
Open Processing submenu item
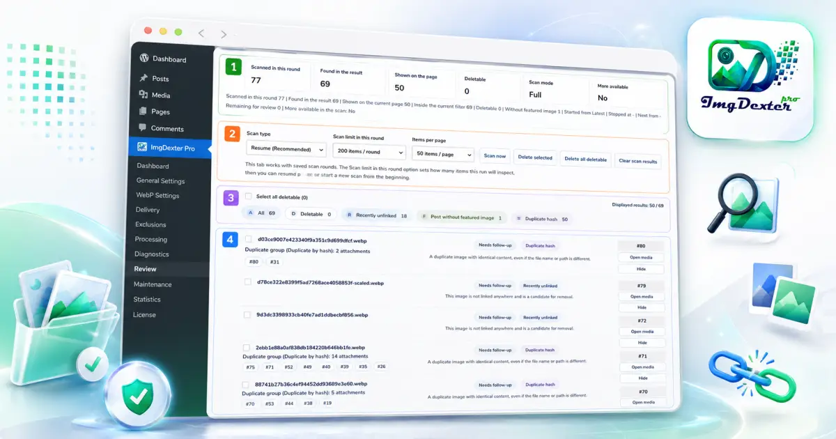click(151, 240)
